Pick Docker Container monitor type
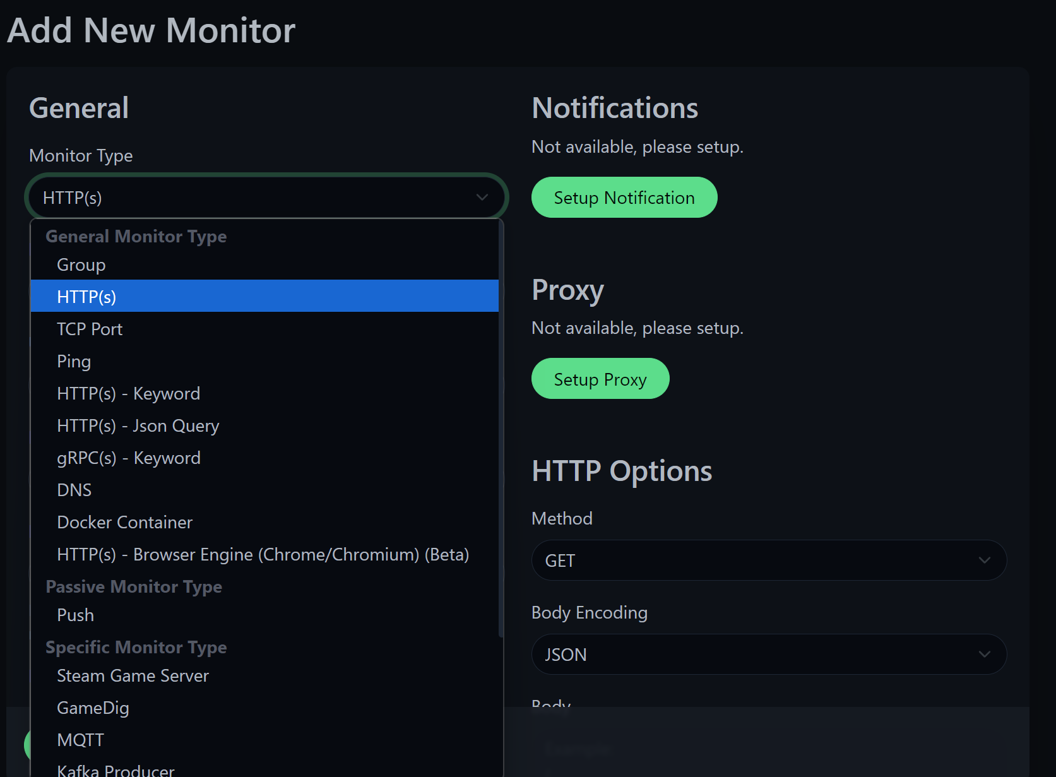 click(x=124, y=522)
